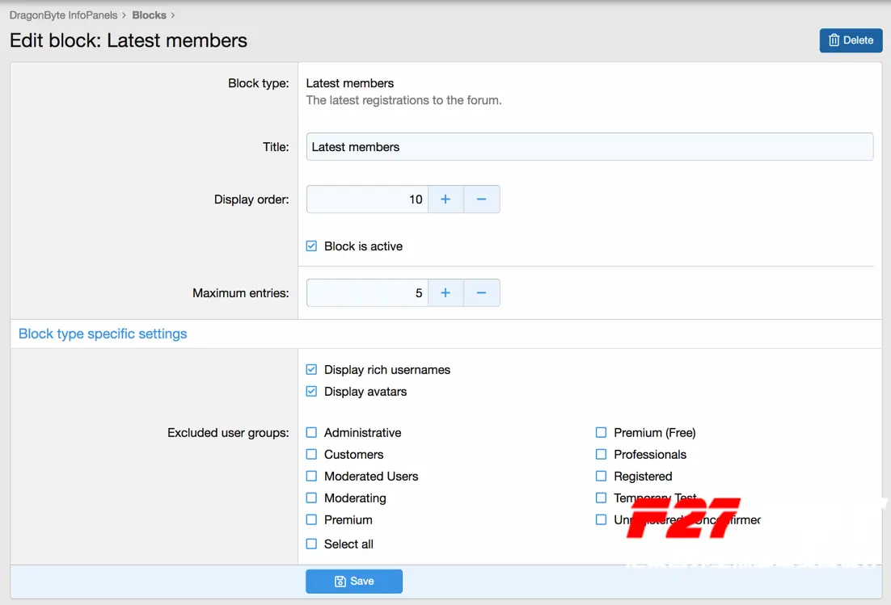Check the Professionals user group
Image resolution: width=891 pixels, height=605 pixels.
tap(602, 455)
